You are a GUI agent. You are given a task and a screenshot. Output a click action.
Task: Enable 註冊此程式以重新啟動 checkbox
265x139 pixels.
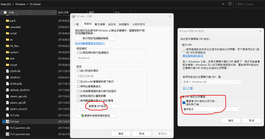(x=79, y=96)
